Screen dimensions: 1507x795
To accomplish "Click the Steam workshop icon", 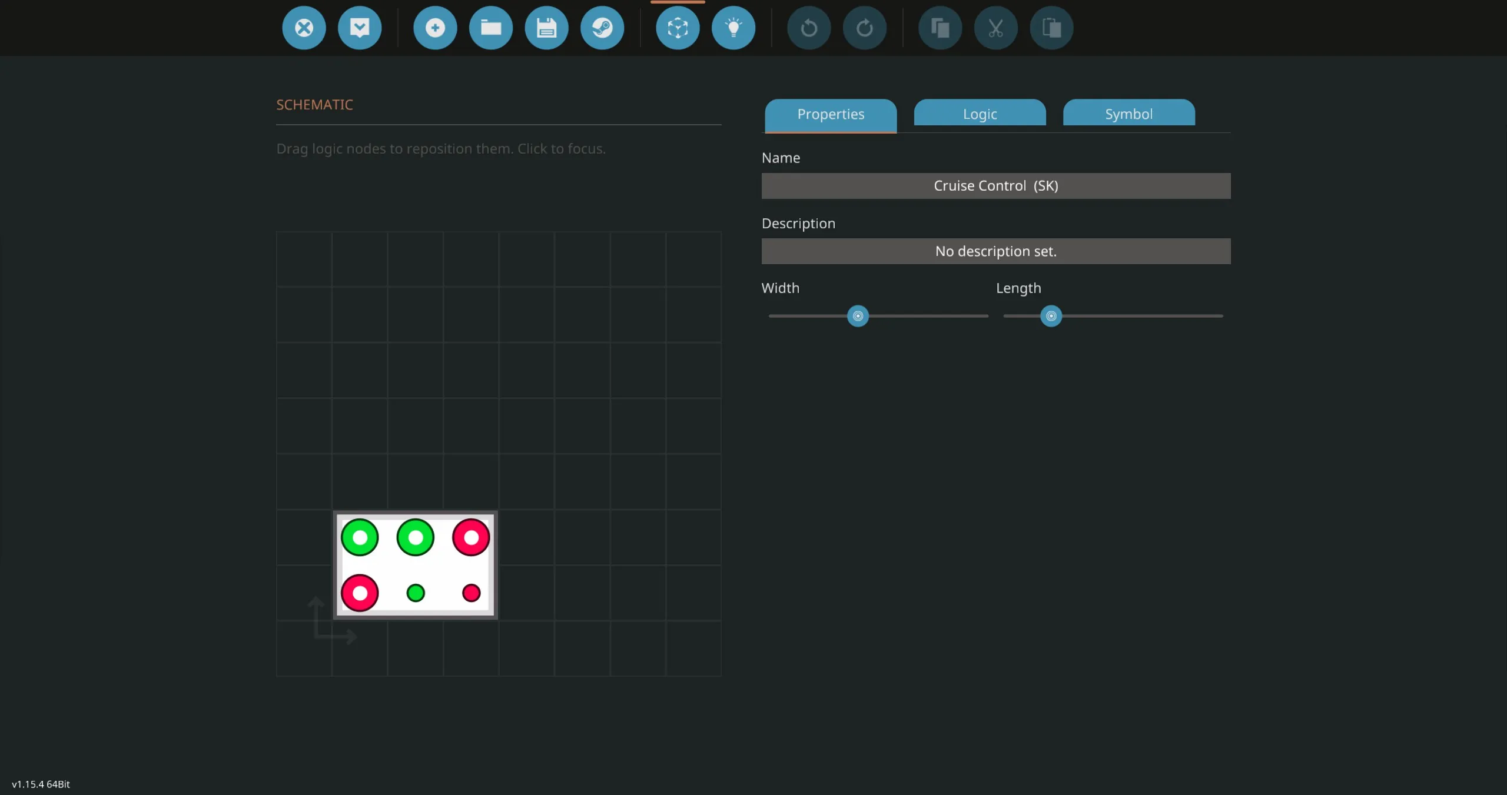I will [602, 28].
